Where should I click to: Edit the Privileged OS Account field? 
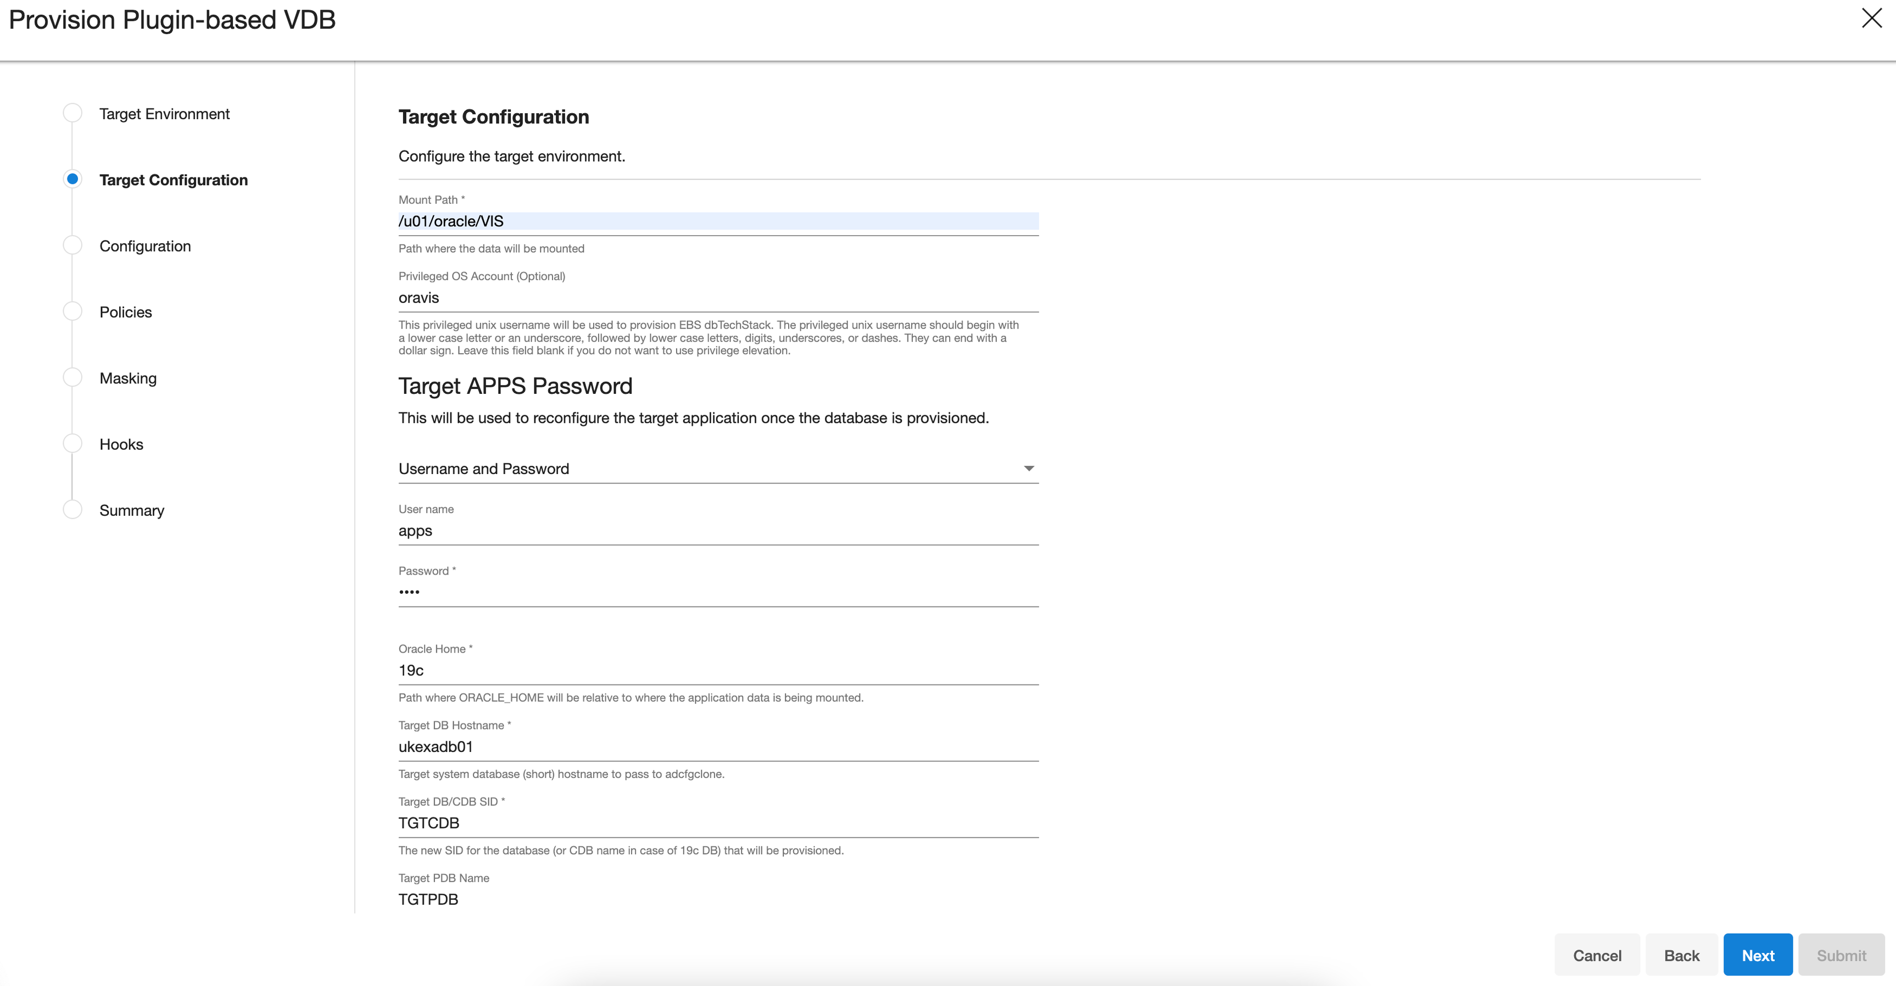718,298
